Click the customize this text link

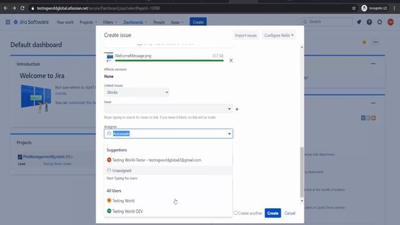[x=82, y=102]
